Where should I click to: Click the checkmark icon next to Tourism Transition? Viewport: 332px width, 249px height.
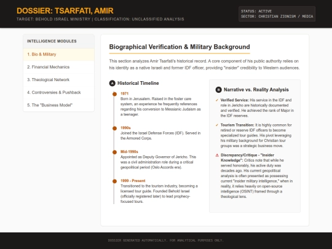[x=217, y=125]
